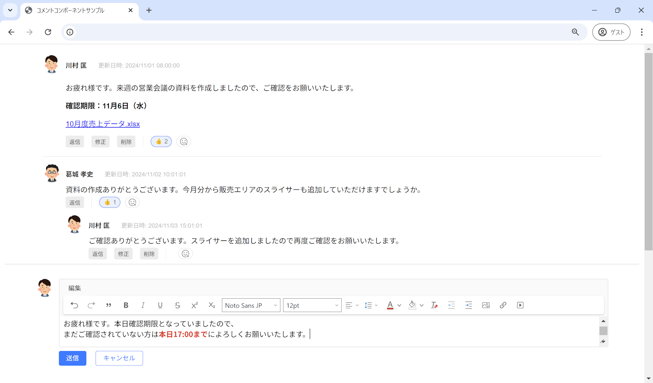Toggle bold formatting
Image resolution: width=653 pixels, height=383 pixels.
point(126,305)
